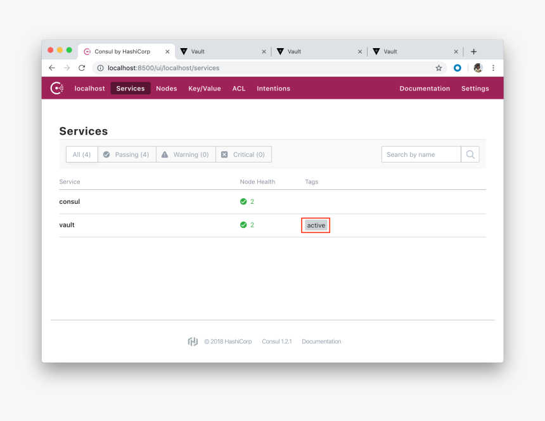Filter by Critical (0) services

[x=243, y=154]
